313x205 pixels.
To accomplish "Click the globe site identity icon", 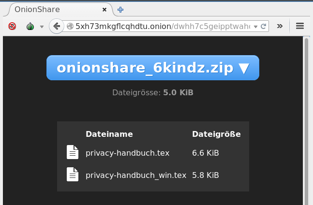I will (70, 26).
